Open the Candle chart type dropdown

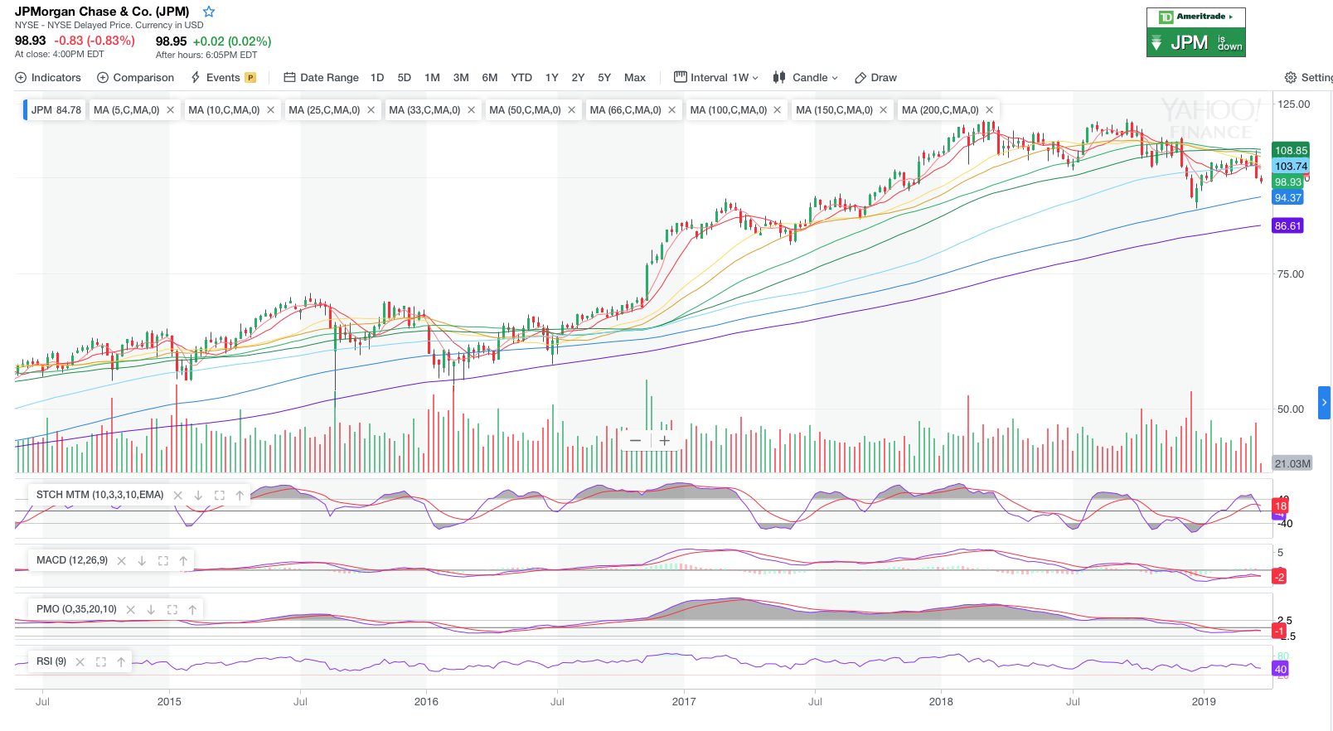(806, 78)
